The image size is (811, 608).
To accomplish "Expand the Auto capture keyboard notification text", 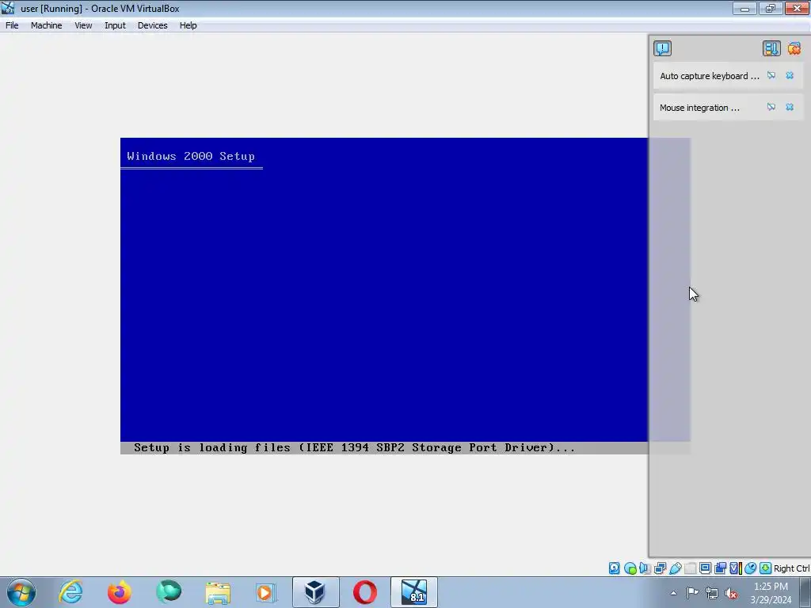I will pyautogui.click(x=709, y=76).
